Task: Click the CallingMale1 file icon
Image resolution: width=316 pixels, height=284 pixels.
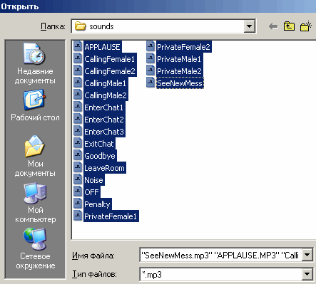Action: 78,83
